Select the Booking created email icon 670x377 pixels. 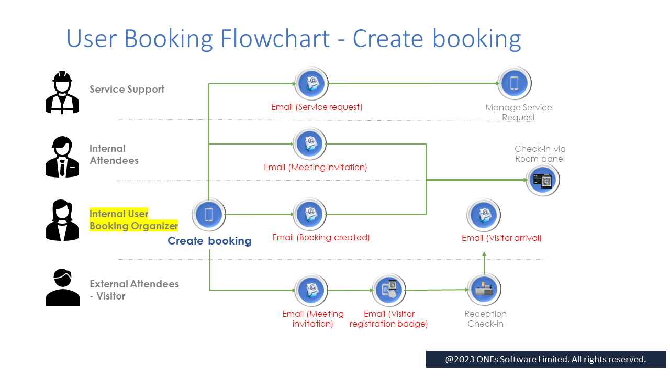(311, 214)
